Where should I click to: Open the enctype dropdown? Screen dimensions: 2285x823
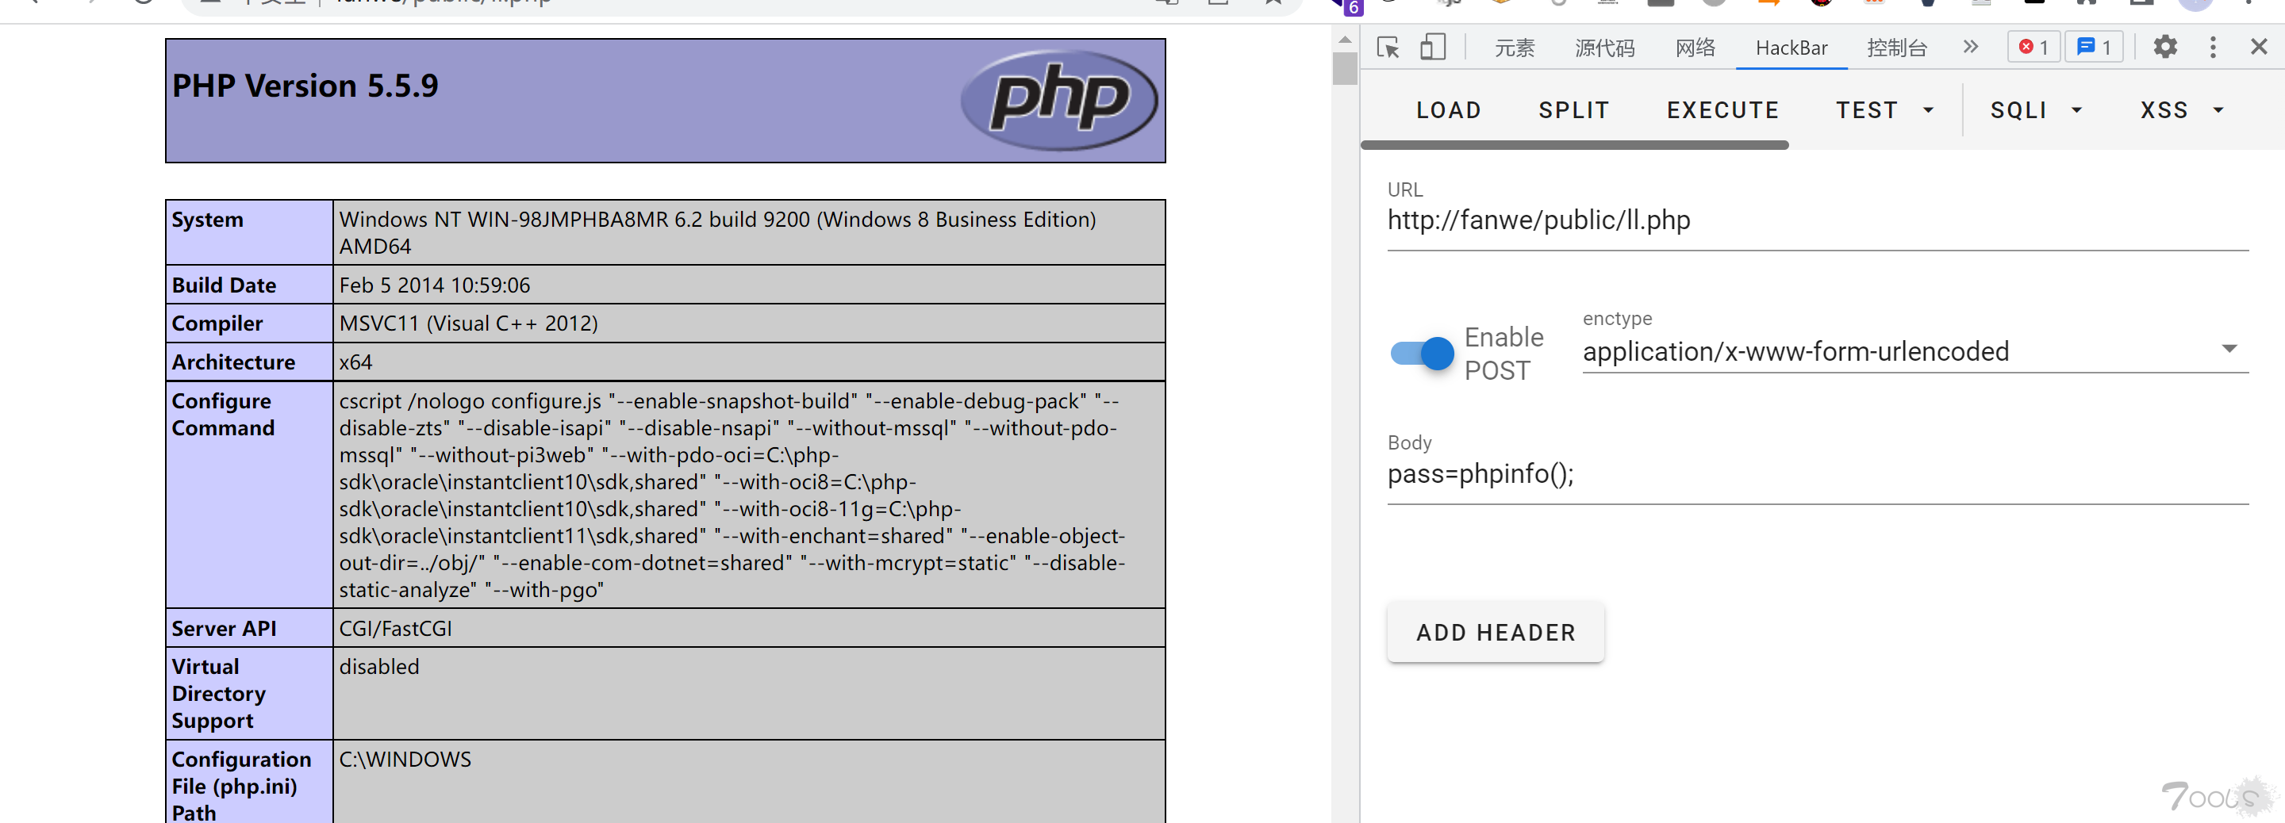1915,351
